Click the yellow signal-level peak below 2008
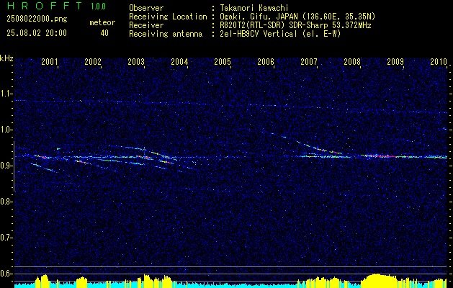This screenshot has width=453, height=288. [379, 280]
